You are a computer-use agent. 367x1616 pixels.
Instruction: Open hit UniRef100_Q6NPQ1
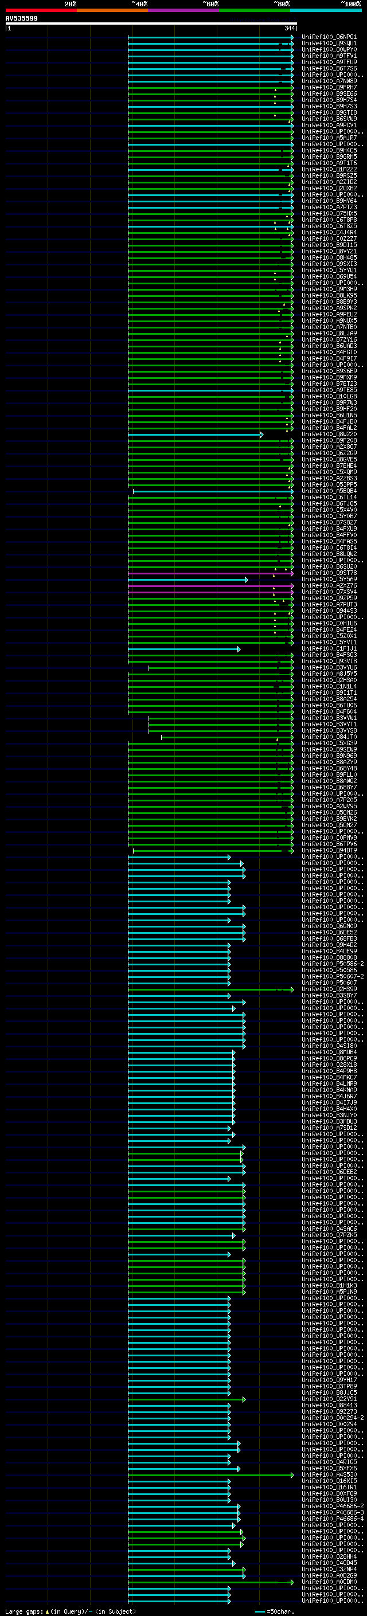click(329, 37)
